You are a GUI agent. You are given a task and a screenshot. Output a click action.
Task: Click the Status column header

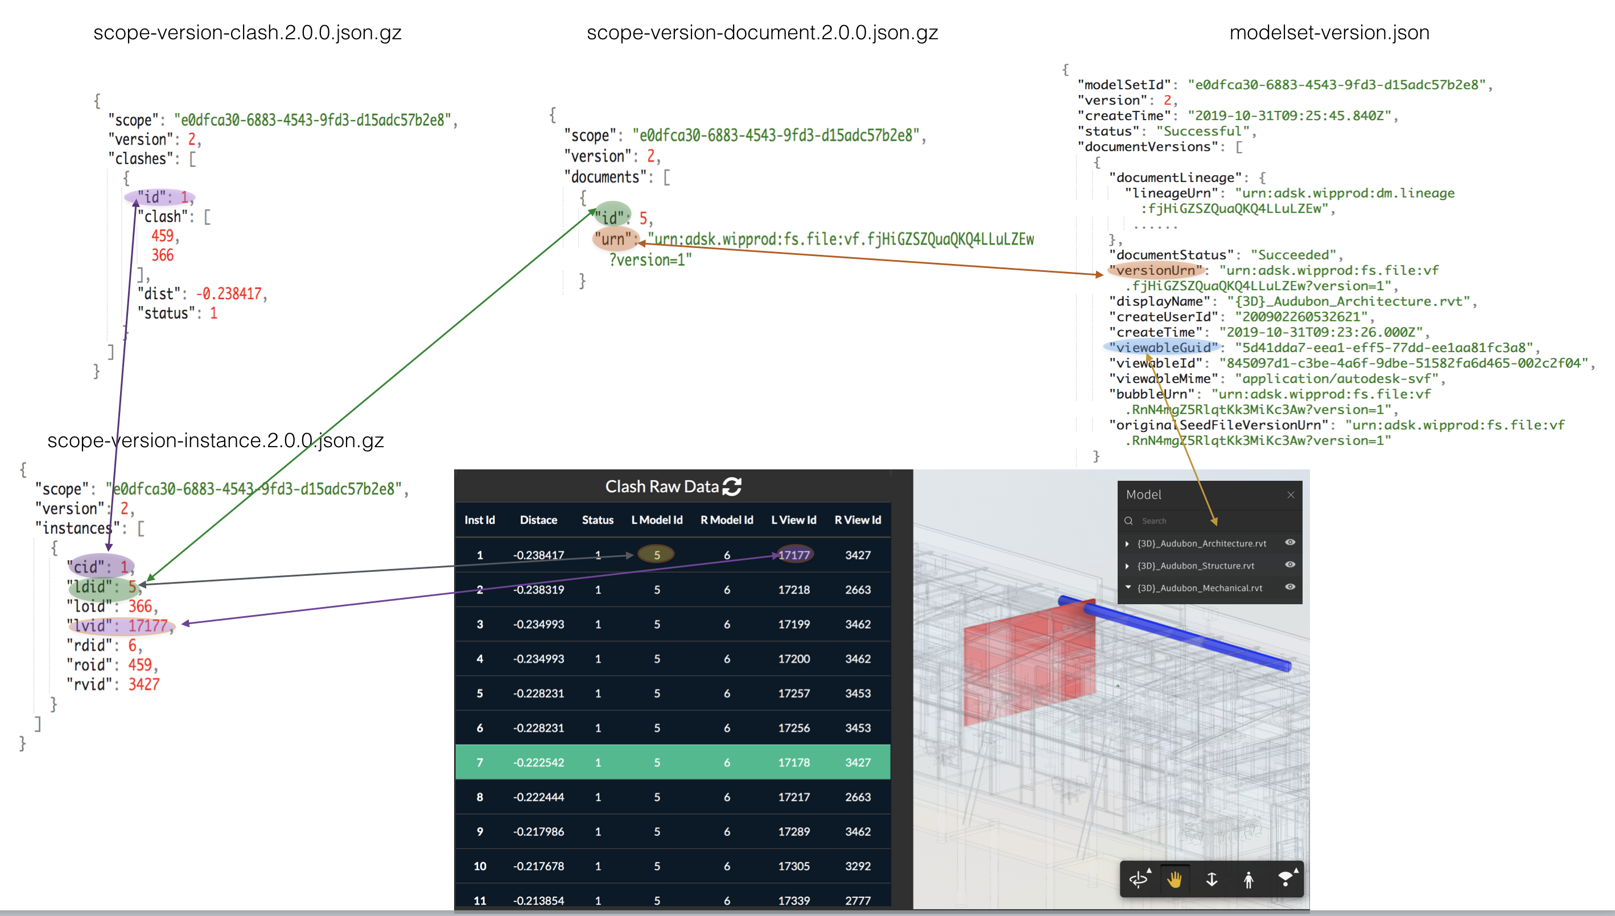pyautogui.click(x=597, y=519)
